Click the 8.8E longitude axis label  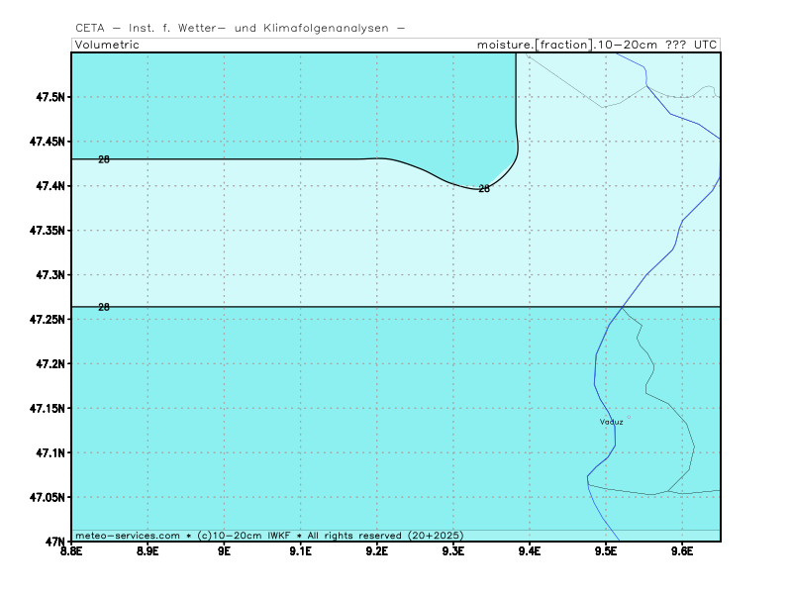coord(71,550)
